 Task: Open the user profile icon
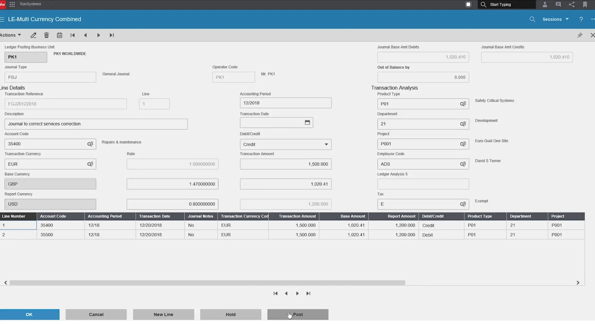[545, 4]
